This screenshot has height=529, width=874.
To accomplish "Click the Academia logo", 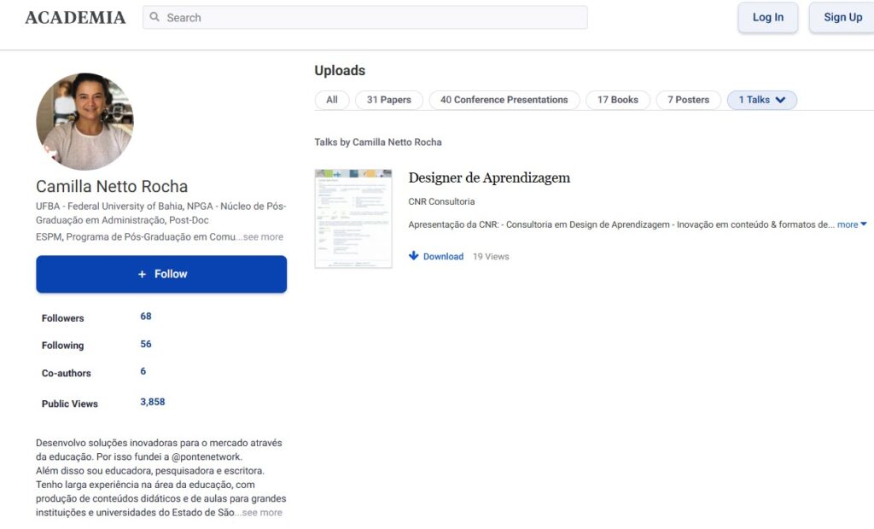I will click(x=75, y=18).
